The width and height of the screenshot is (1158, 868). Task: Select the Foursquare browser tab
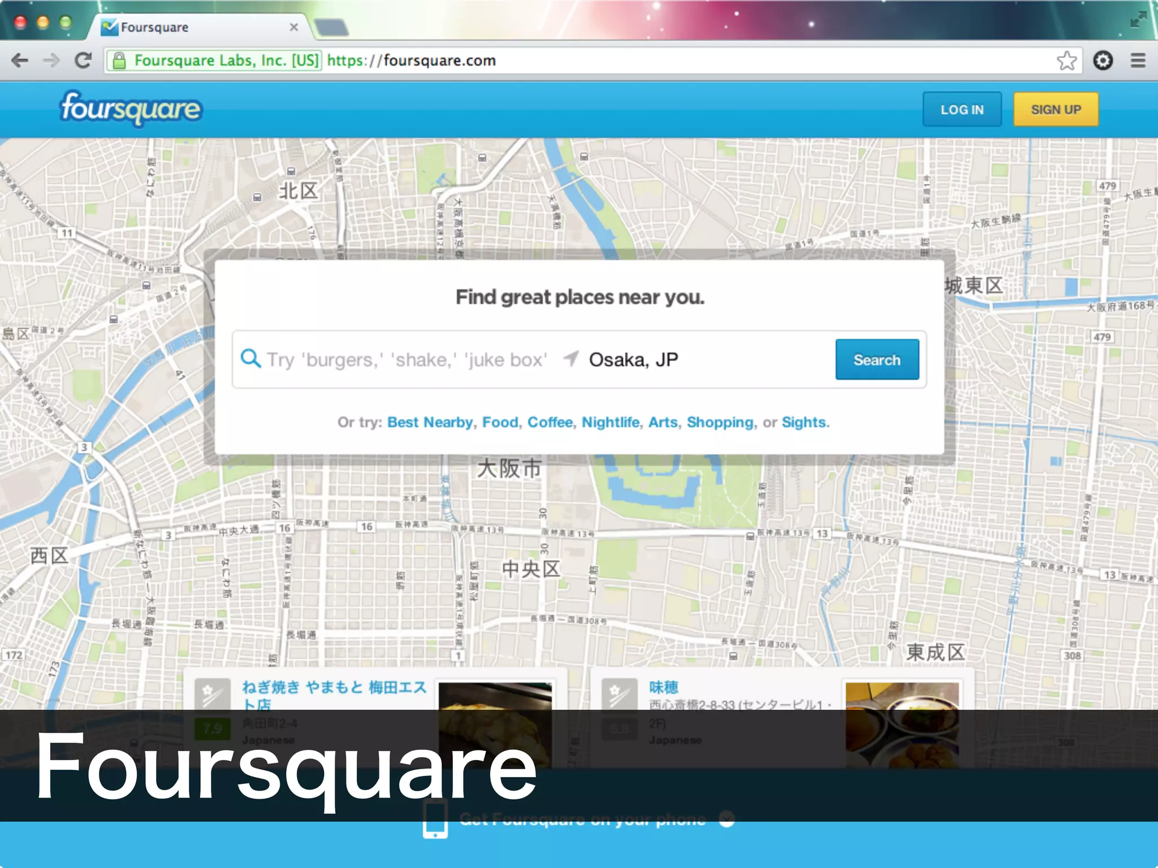[x=198, y=27]
